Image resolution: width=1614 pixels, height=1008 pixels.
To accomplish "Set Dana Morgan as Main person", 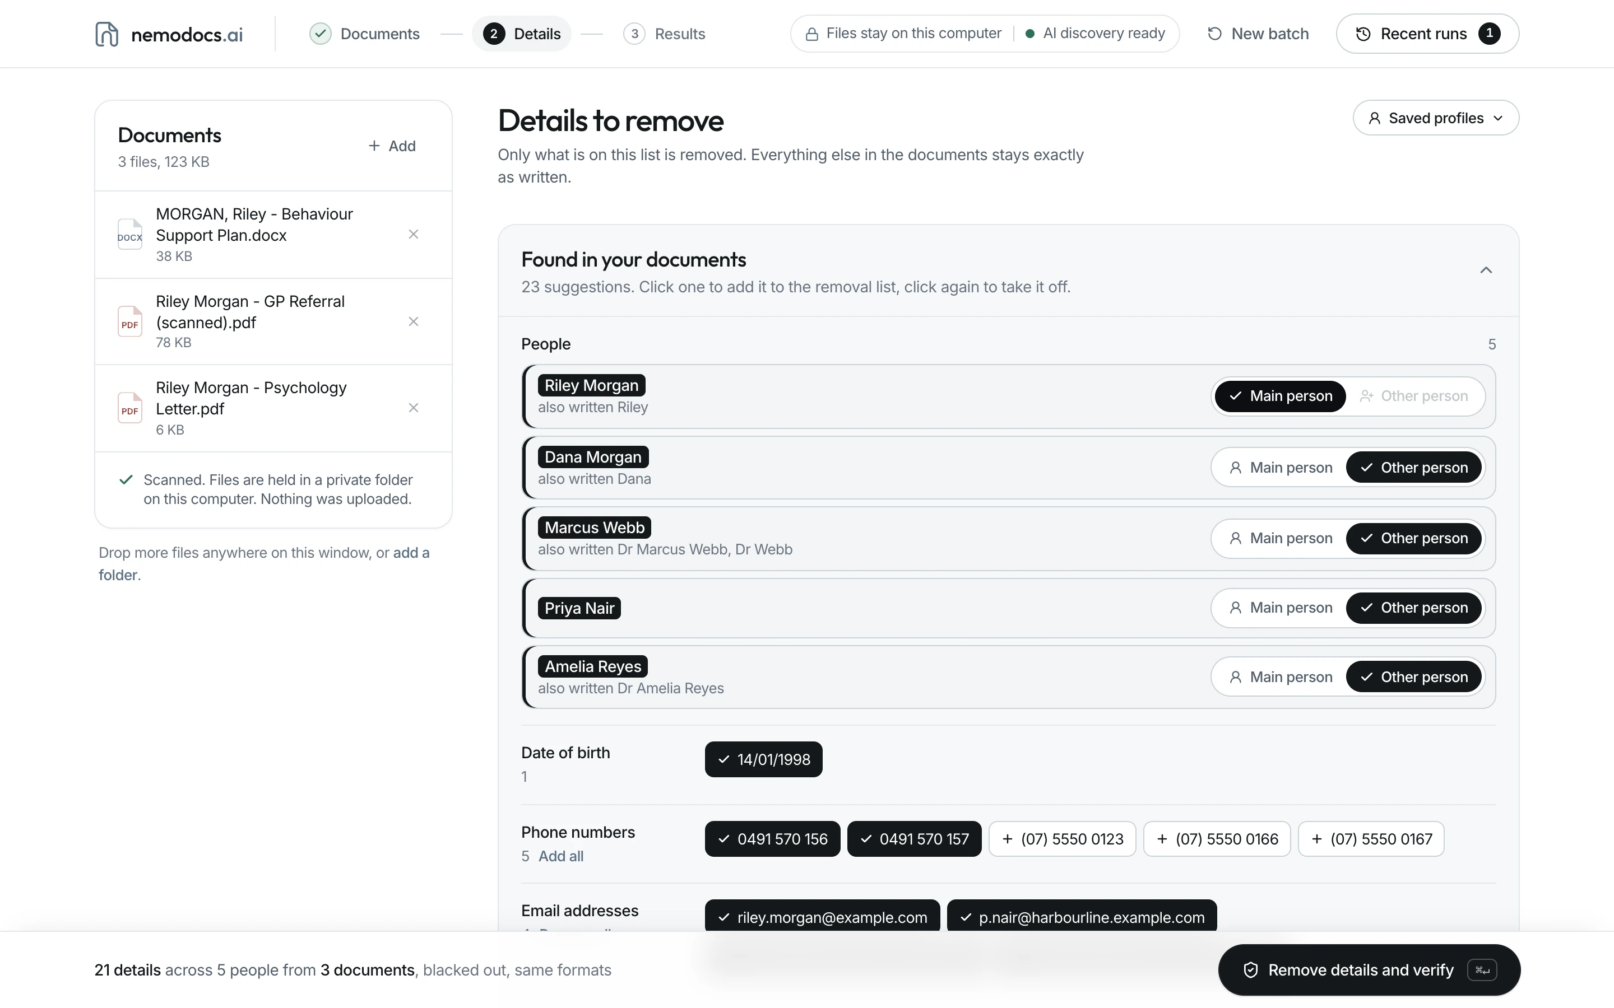I will [x=1281, y=468].
